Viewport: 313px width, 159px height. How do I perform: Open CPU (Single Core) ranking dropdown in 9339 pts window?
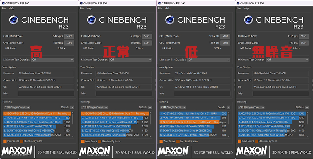click(x=94, y=107)
